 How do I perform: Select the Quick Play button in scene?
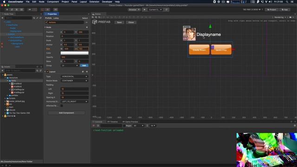[x=221, y=50]
